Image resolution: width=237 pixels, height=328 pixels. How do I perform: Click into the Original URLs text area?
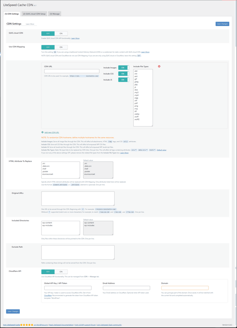(78, 199)
